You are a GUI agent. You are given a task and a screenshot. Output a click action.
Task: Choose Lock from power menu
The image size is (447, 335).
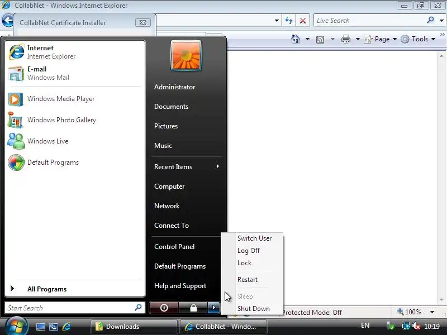244,263
